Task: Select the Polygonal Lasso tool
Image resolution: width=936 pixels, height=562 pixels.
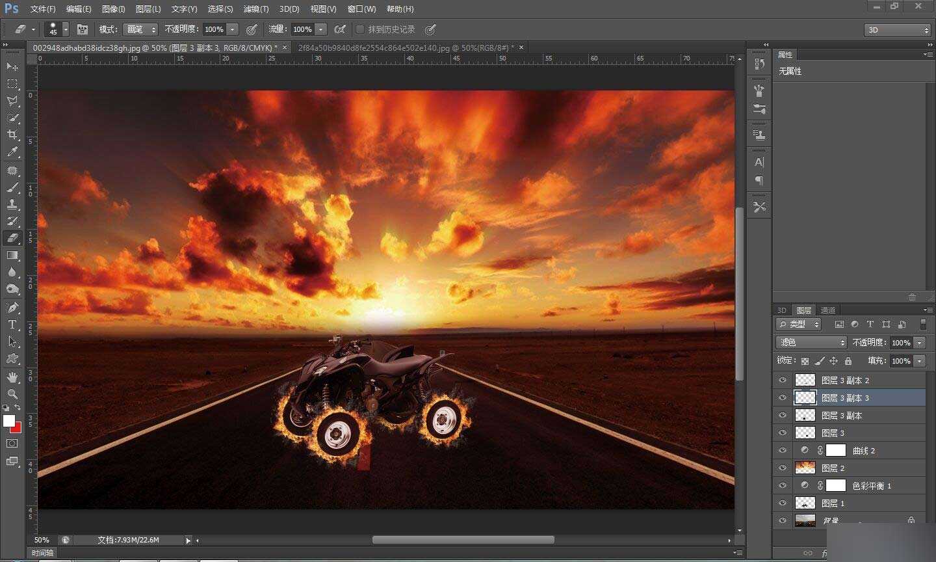Action: tap(12, 101)
